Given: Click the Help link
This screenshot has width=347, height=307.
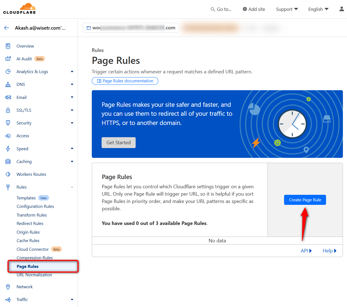Looking at the screenshot, I should (330, 251).
